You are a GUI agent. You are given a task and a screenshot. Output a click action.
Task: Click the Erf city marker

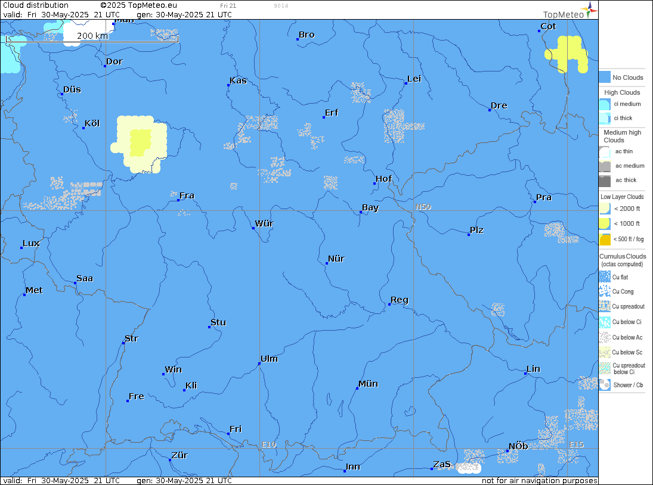(x=324, y=117)
